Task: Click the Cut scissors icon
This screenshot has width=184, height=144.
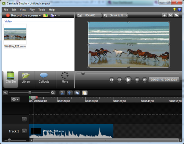Action: point(62,93)
